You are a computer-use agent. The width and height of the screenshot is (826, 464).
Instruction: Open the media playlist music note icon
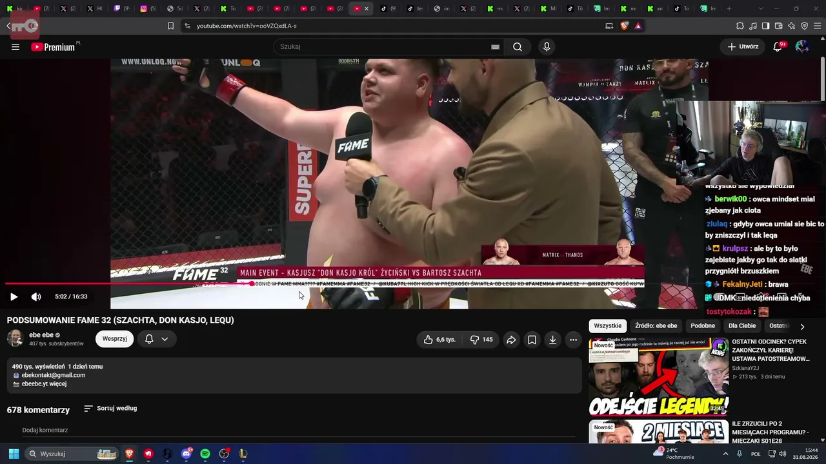pos(753,26)
